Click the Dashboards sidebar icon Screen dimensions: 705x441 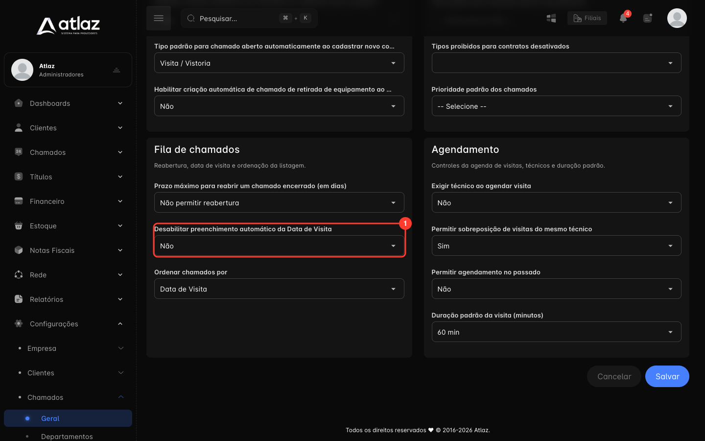[x=19, y=103]
